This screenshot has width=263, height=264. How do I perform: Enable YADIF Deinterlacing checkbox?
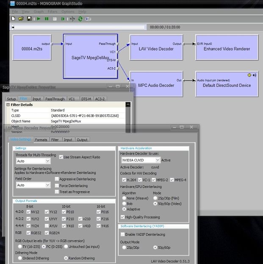[x=123, y=234]
